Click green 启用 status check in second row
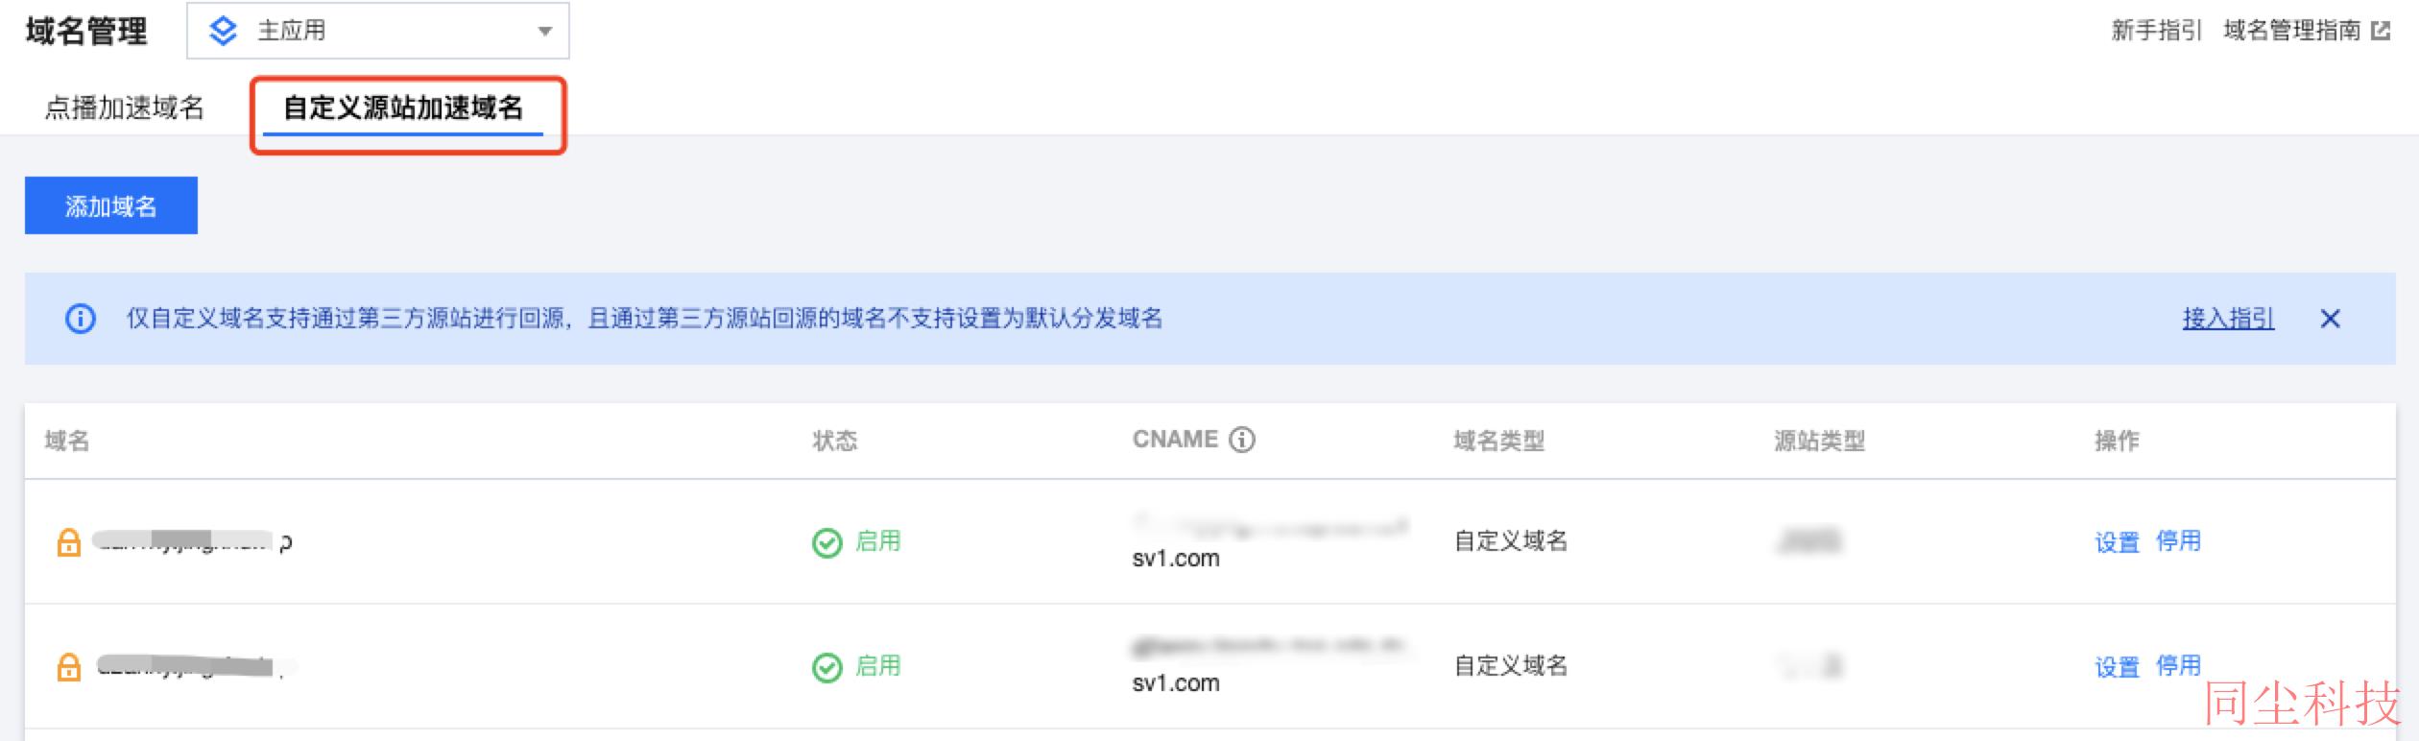The height and width of the screenshot is (741, 2419). (x=826, y=667)
